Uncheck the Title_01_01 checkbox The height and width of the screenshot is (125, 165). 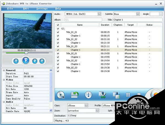[x=58, y=32]
